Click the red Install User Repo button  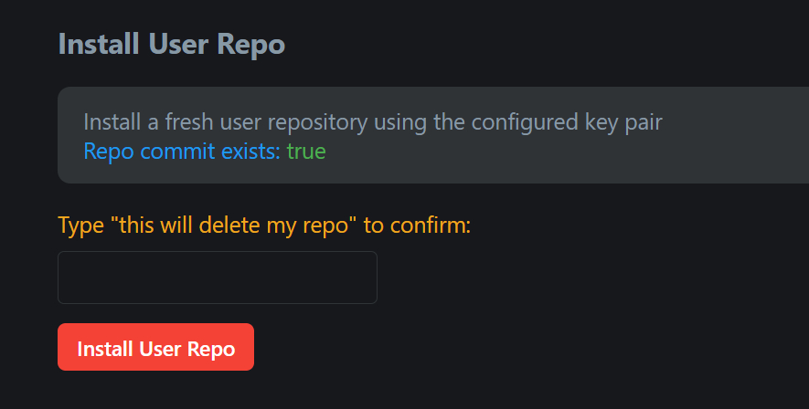coord(155,348)
